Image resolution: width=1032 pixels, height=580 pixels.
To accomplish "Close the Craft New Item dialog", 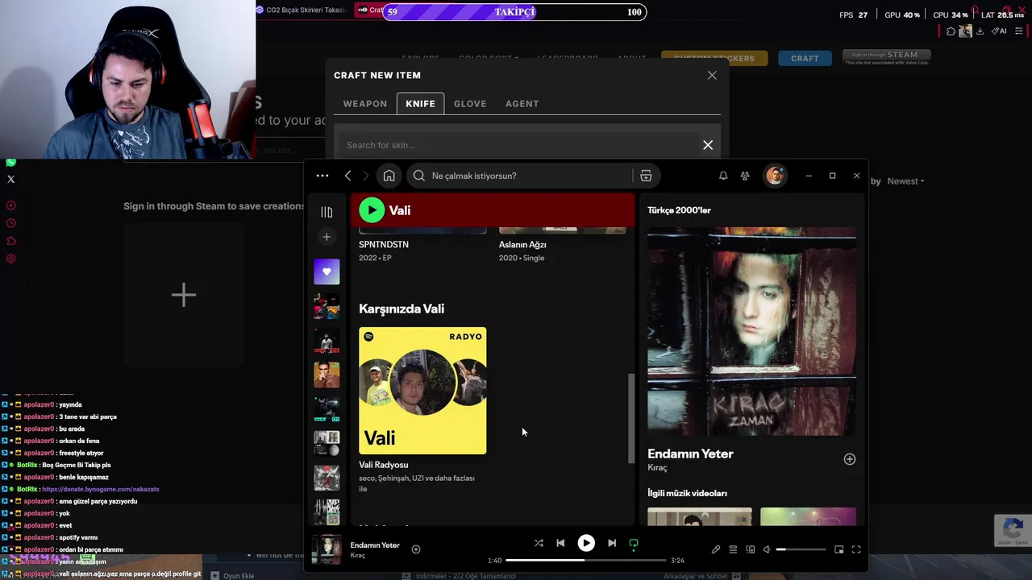I will coord(712,75).
